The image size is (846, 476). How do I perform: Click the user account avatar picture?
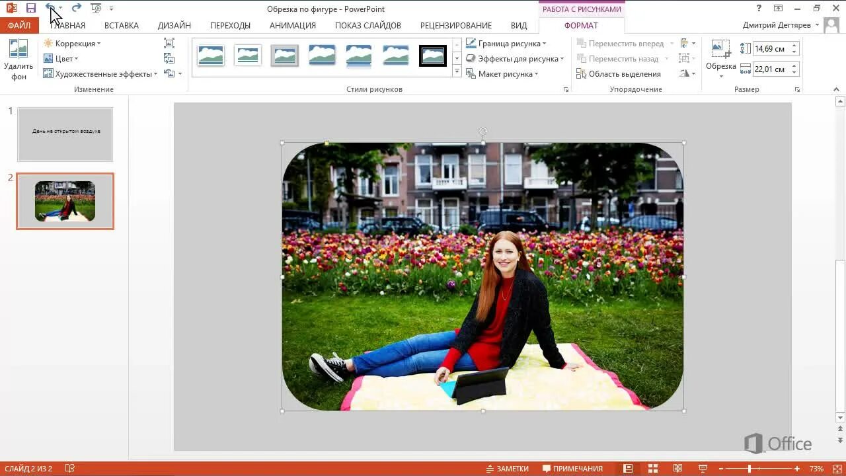pos(832,25)
